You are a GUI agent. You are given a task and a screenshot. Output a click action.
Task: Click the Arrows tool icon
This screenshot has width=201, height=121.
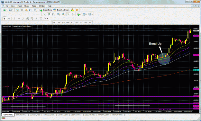45,19
